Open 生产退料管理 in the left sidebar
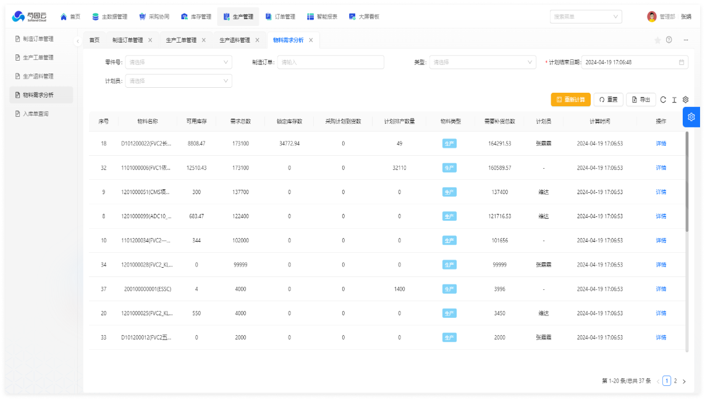This screenshot has width=705, height=400. (x=41, y=77)
